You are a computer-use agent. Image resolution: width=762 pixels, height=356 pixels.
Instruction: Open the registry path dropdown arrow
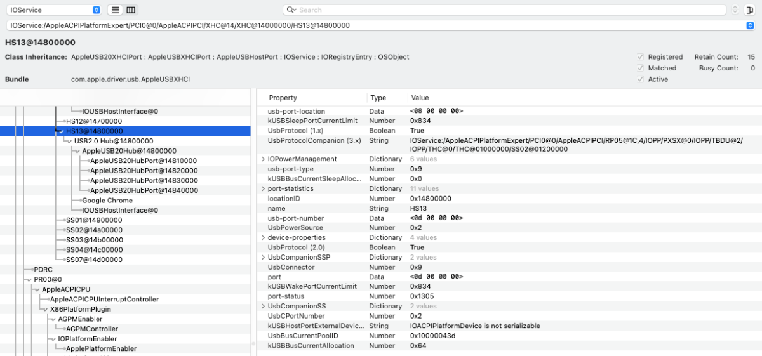[x=750, y=25]
